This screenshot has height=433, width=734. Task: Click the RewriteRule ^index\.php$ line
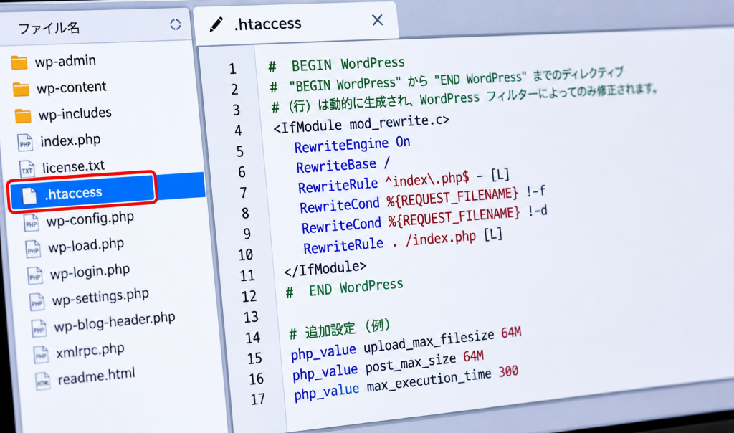404,181
